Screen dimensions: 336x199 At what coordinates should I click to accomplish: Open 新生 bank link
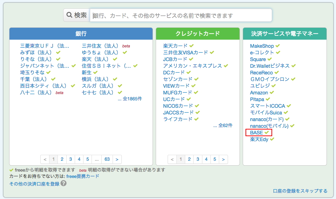pyautogui.click(x=87, y=73)
